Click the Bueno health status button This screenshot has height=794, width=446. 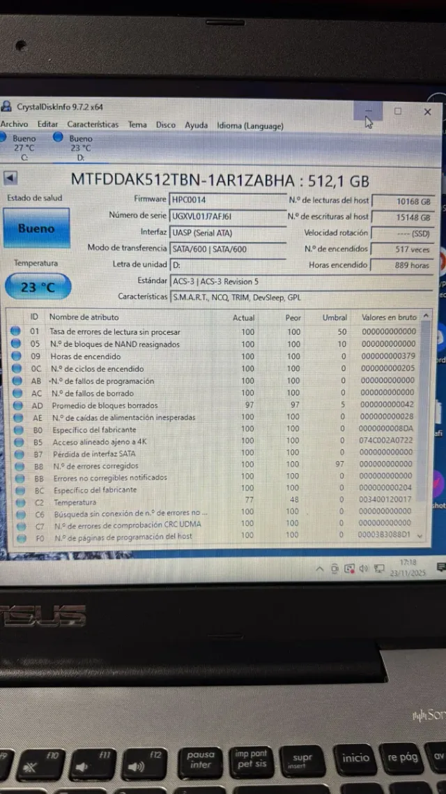tap(36, 228)
